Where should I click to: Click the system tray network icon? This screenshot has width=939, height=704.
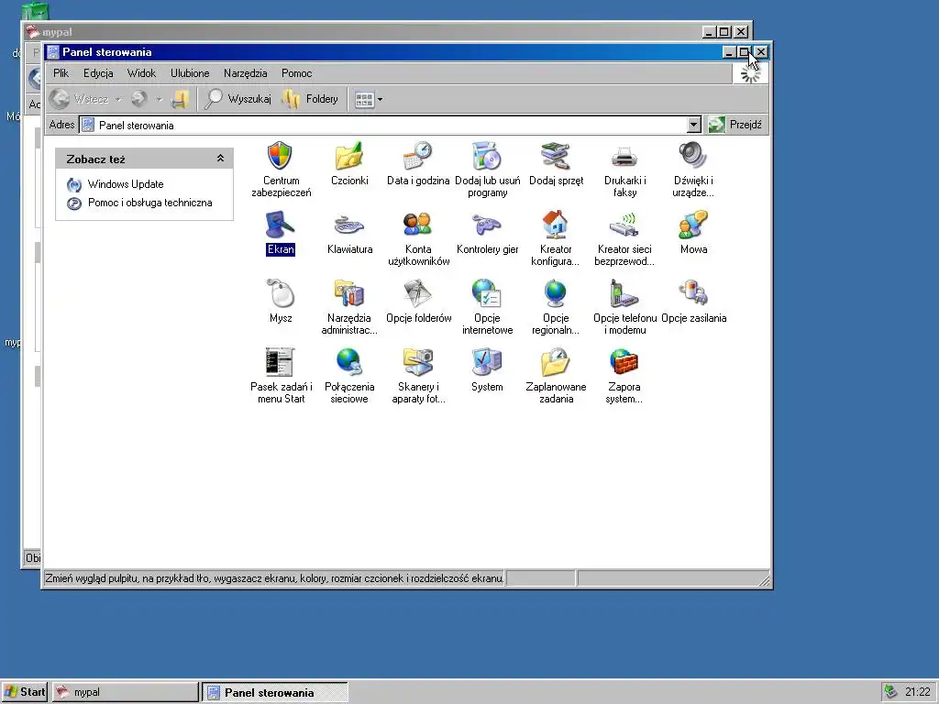(x=890, y=692)
